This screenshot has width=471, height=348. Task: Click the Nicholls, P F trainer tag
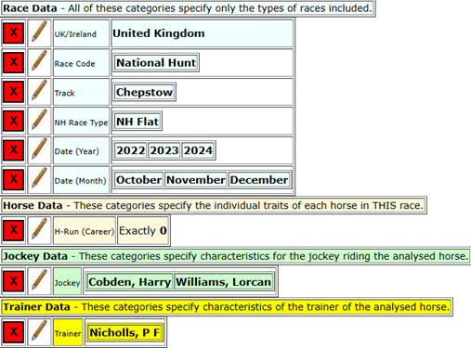point(124,333)
